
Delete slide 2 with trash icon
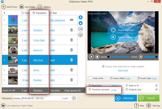click(71, 40)
